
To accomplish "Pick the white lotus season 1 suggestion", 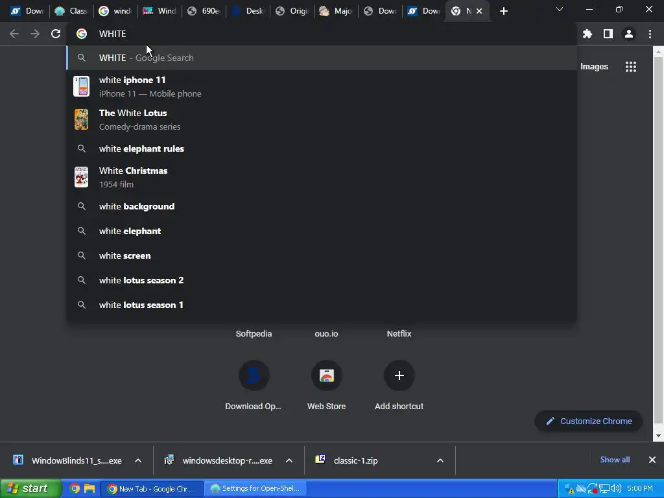I will pos(322,305).
